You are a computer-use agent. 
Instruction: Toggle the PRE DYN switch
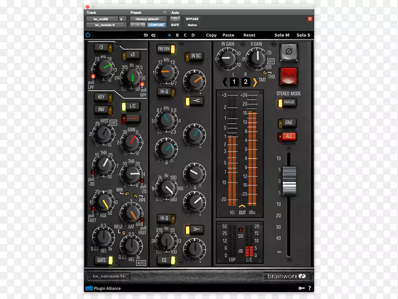pyautogui.click(x=163, y=49)
